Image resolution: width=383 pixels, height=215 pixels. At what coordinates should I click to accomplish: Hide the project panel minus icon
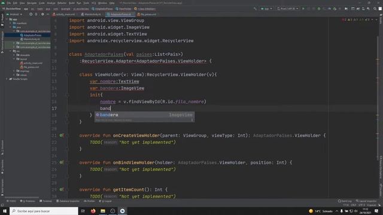(x=48, y=14)
